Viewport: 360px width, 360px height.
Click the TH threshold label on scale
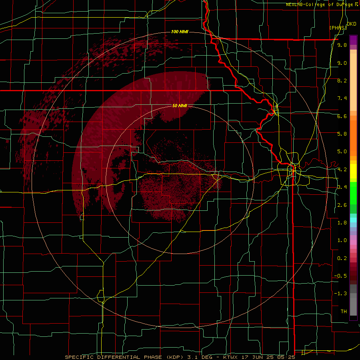tap(344, 312)
